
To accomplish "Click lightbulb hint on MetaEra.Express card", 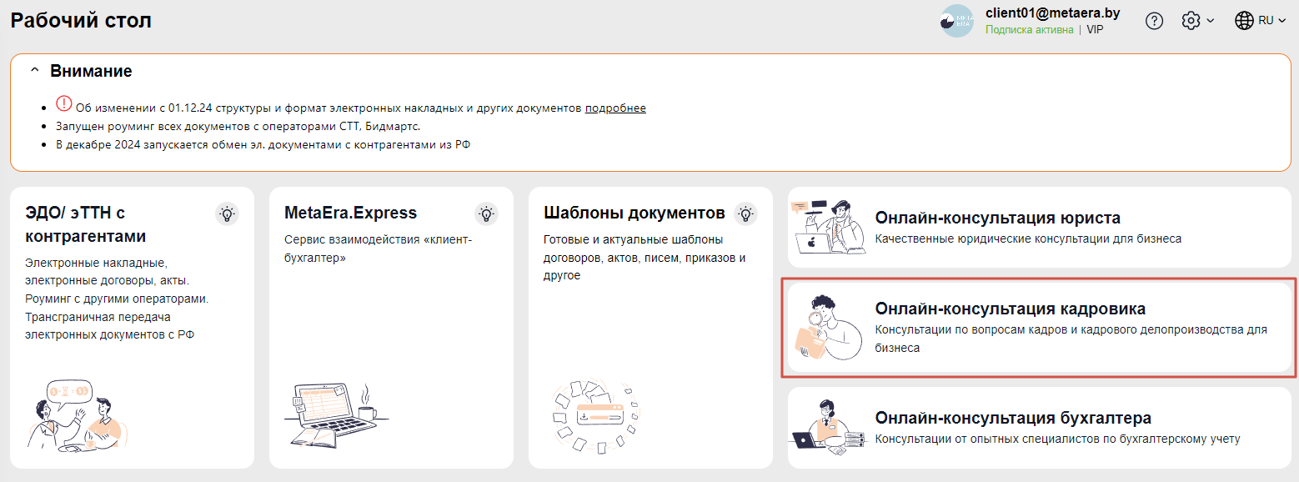I will tap(486, 213).
